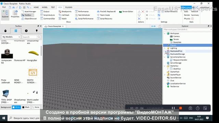219x123 pixels.
Task: Open the Windows Start menu
Action: [x=4, y=118]
